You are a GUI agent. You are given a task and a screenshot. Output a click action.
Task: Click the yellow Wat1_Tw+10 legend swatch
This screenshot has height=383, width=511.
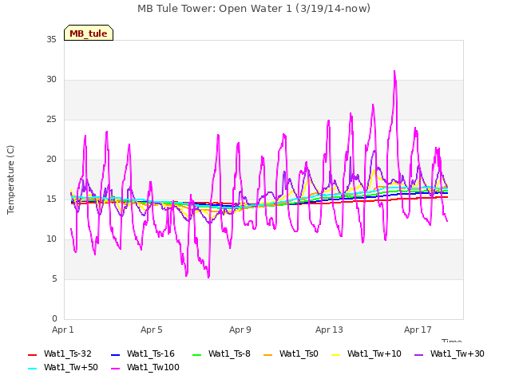click(x=335, y=354)
